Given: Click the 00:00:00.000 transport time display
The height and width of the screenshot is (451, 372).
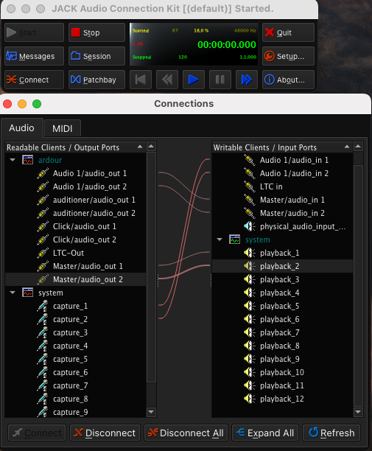Looking at the screenshot, I should click(x=227, y=44).
